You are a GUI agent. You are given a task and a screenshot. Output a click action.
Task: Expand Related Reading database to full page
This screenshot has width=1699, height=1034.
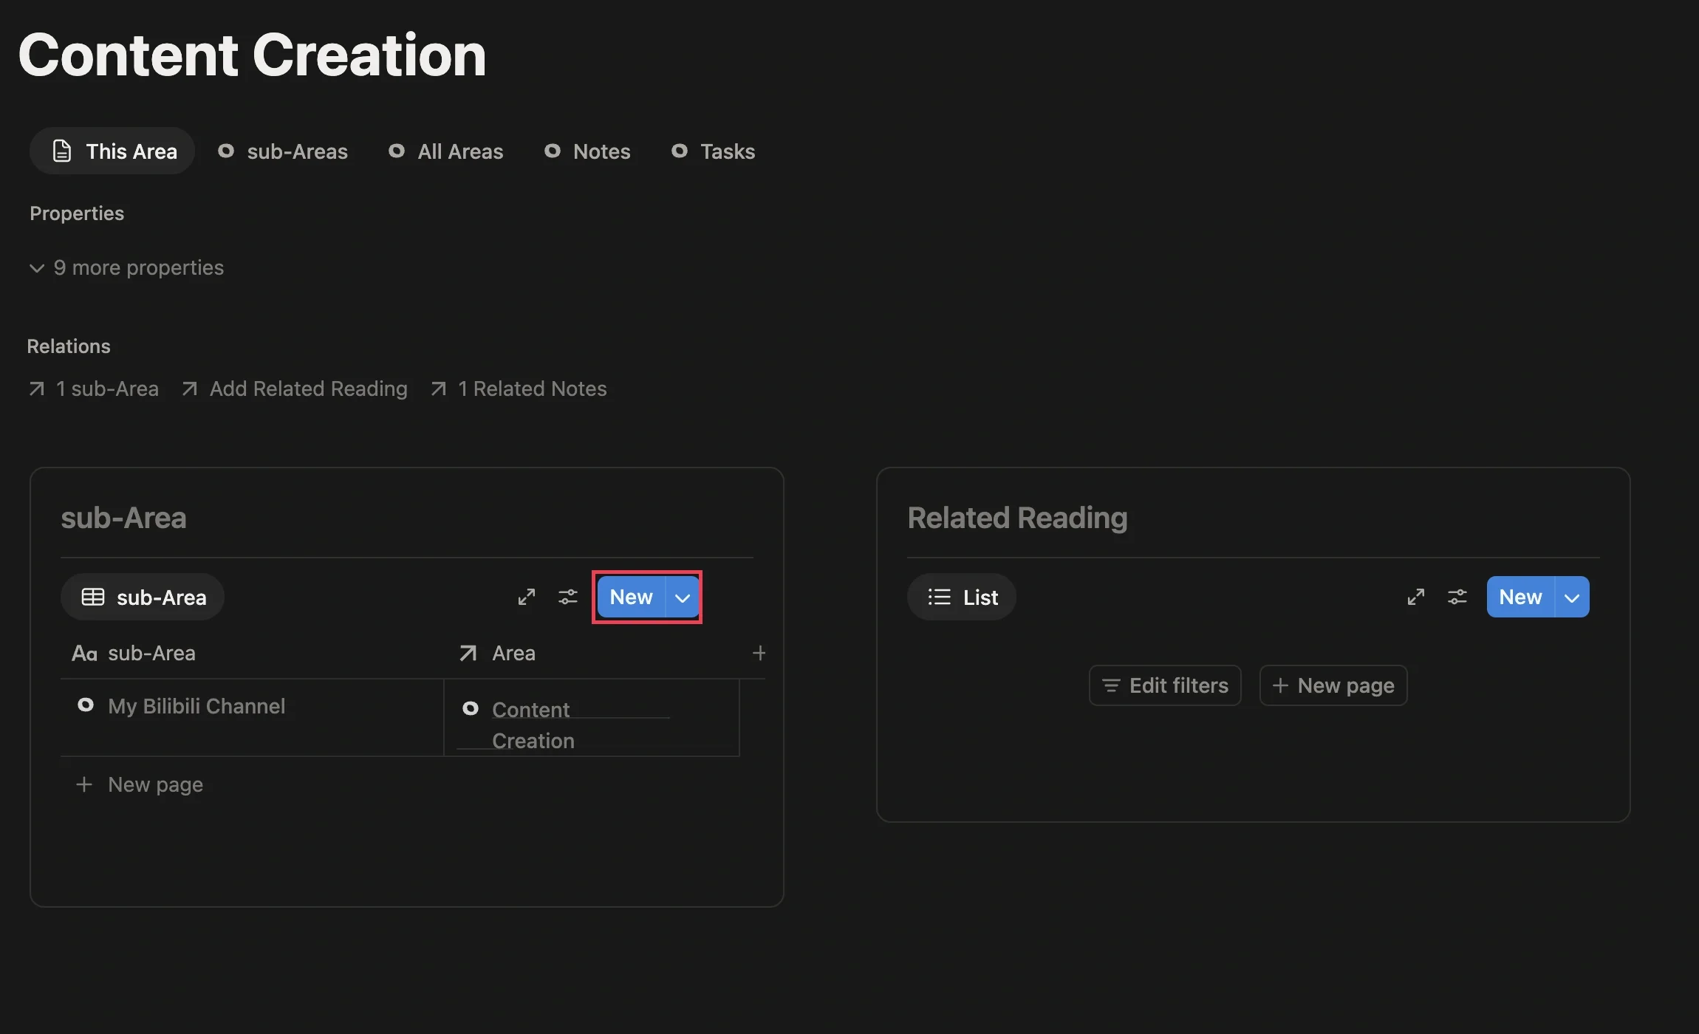(x=1416, y=597)
